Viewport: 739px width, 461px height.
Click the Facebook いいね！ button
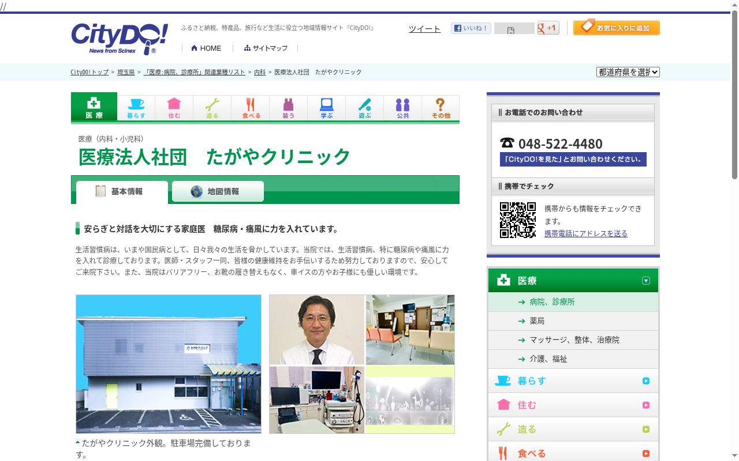point(471,28)
